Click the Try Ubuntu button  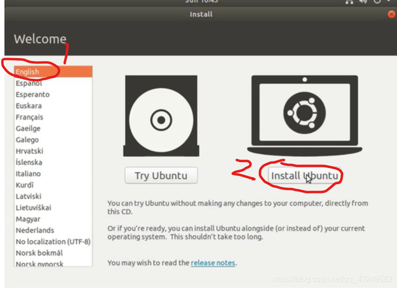[x=161, y=175]
